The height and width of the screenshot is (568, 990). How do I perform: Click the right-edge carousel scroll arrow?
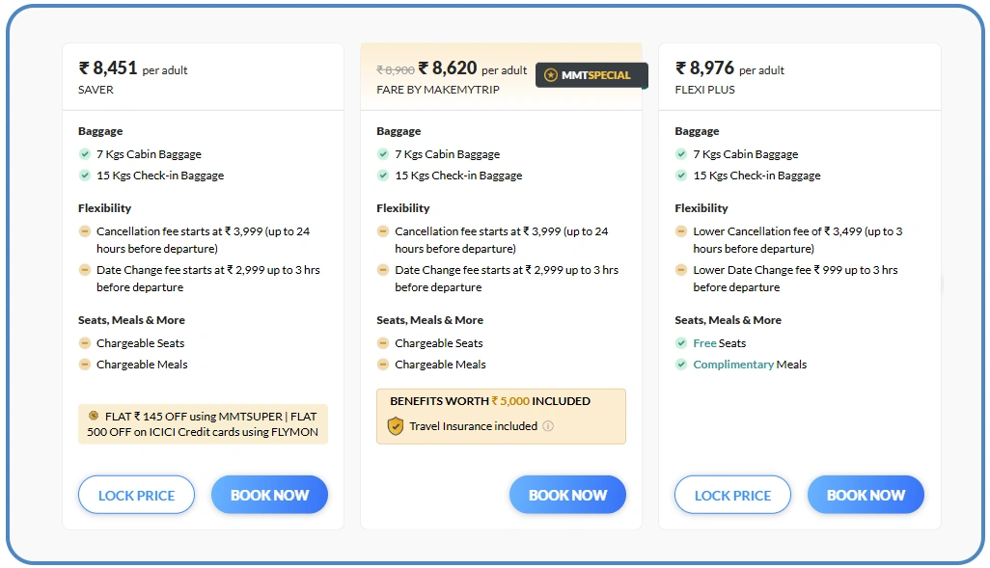click(x=942, y=284)
